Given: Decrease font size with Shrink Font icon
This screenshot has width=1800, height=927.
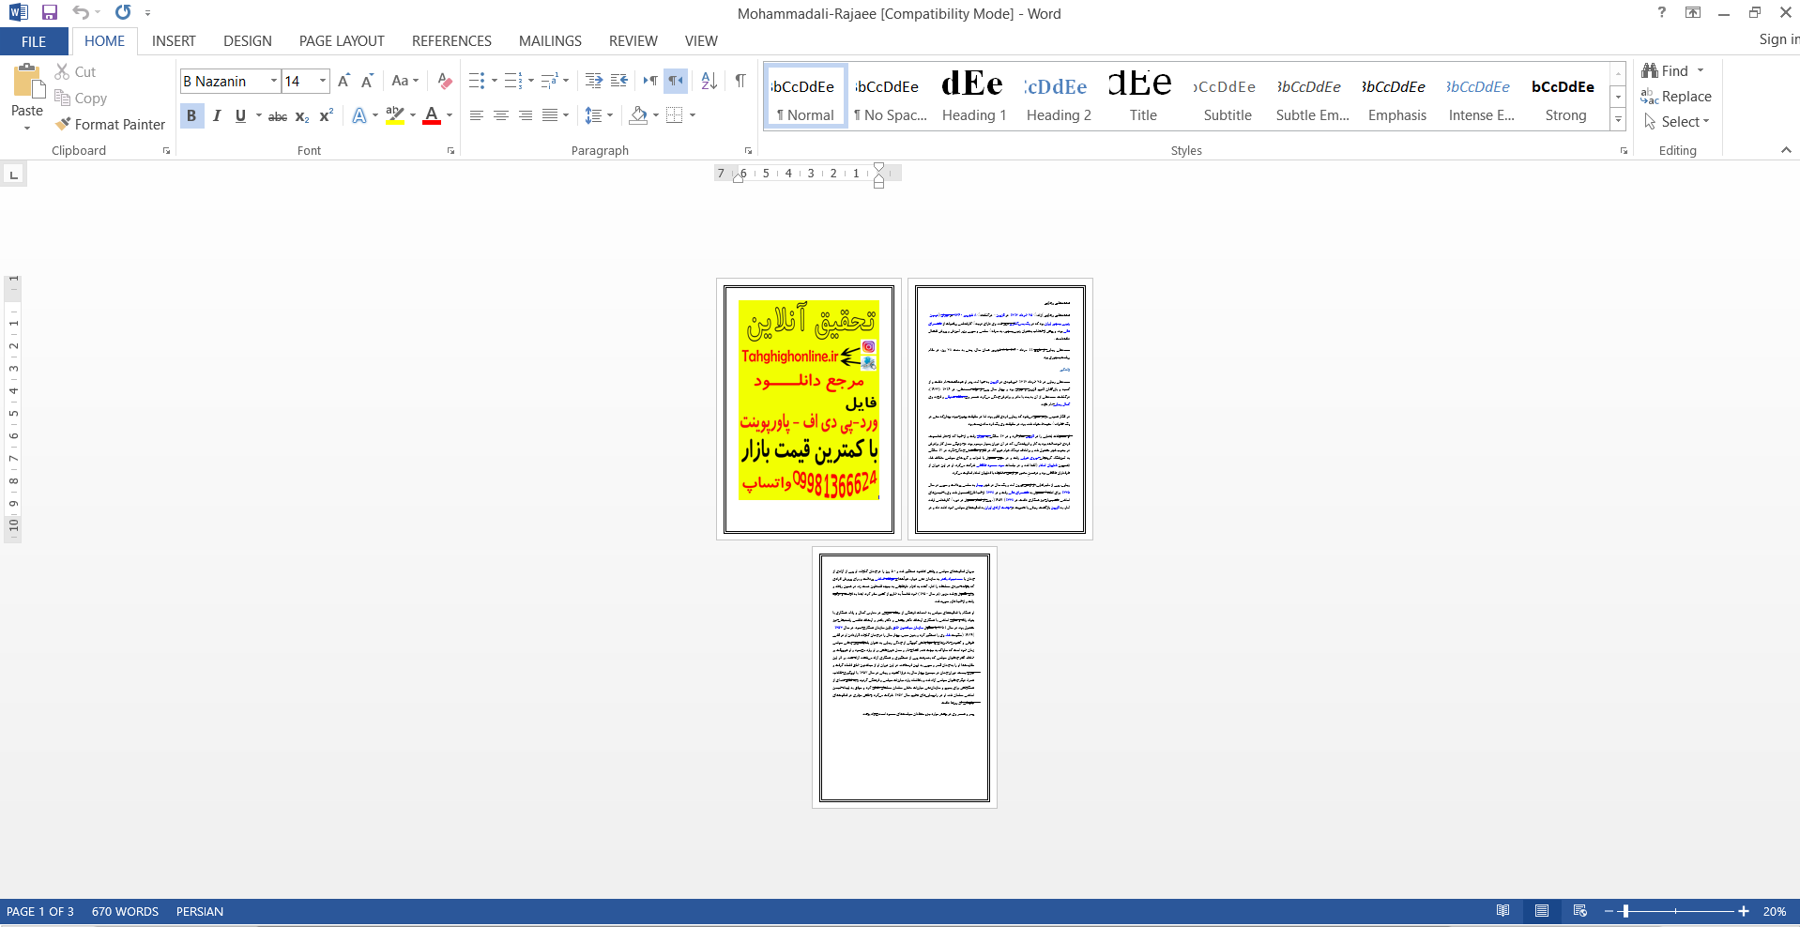Looking at the screenshot, I should [367, 81].
